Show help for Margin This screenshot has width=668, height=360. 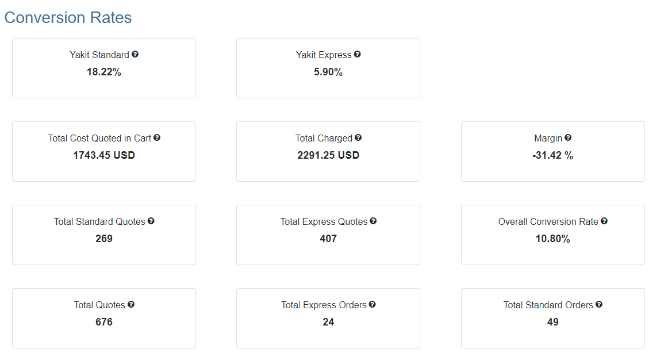point(568,137)
